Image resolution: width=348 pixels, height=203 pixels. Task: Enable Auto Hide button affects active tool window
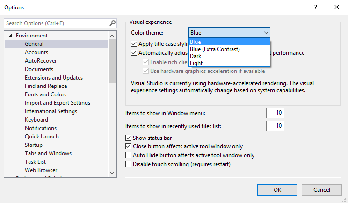click(128, 155)
